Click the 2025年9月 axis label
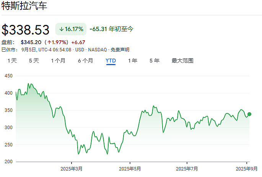262x177 pixels. click(247, 169)
